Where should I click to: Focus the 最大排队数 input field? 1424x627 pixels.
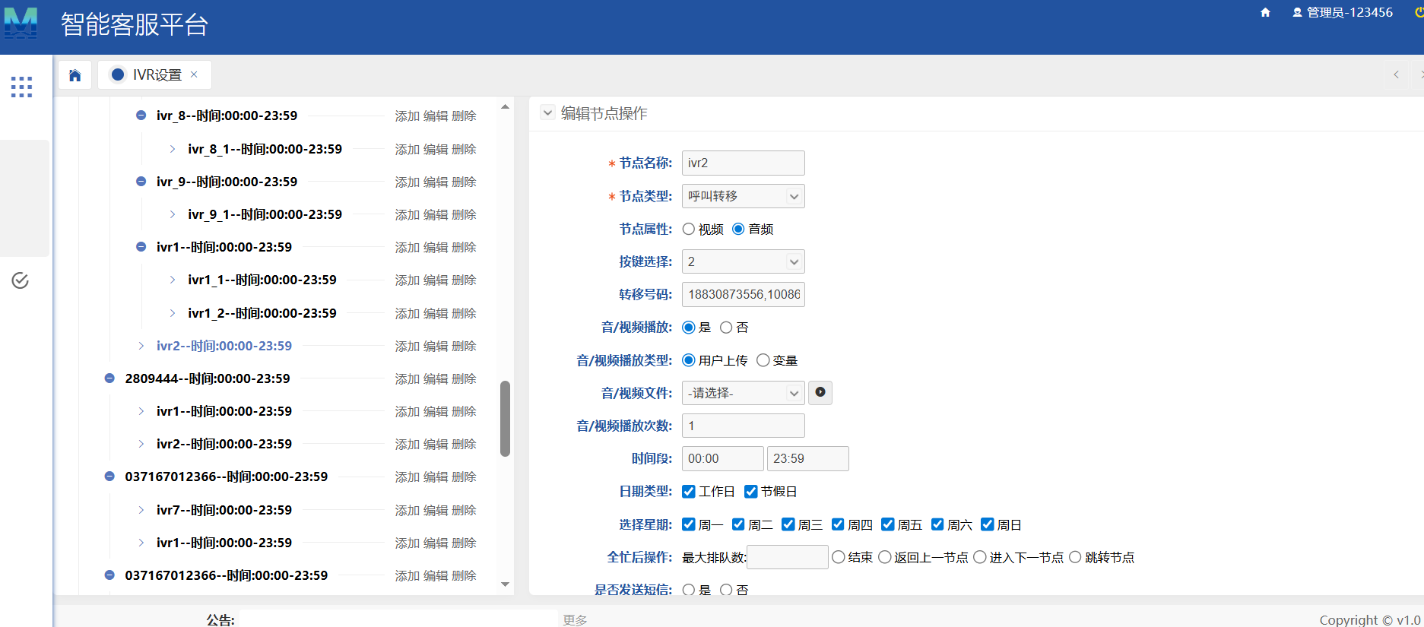(788, 557)
